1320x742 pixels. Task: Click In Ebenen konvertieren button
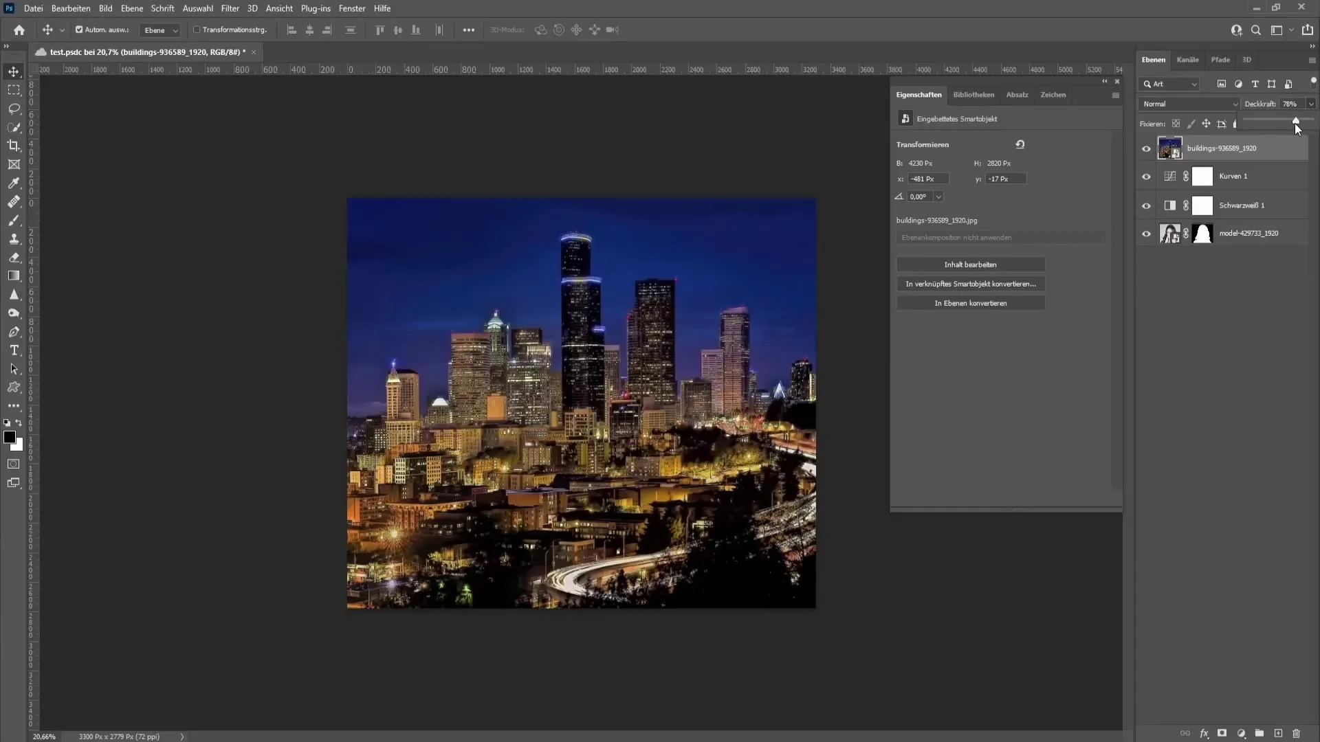[971, 302]
